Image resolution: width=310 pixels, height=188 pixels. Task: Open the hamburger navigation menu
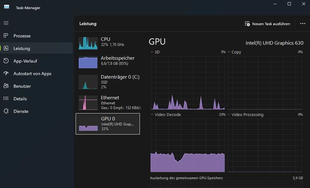[x=6, y=23]
